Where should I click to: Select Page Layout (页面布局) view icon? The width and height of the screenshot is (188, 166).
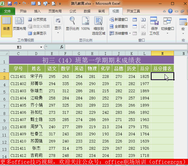click(x=19, y=24)
